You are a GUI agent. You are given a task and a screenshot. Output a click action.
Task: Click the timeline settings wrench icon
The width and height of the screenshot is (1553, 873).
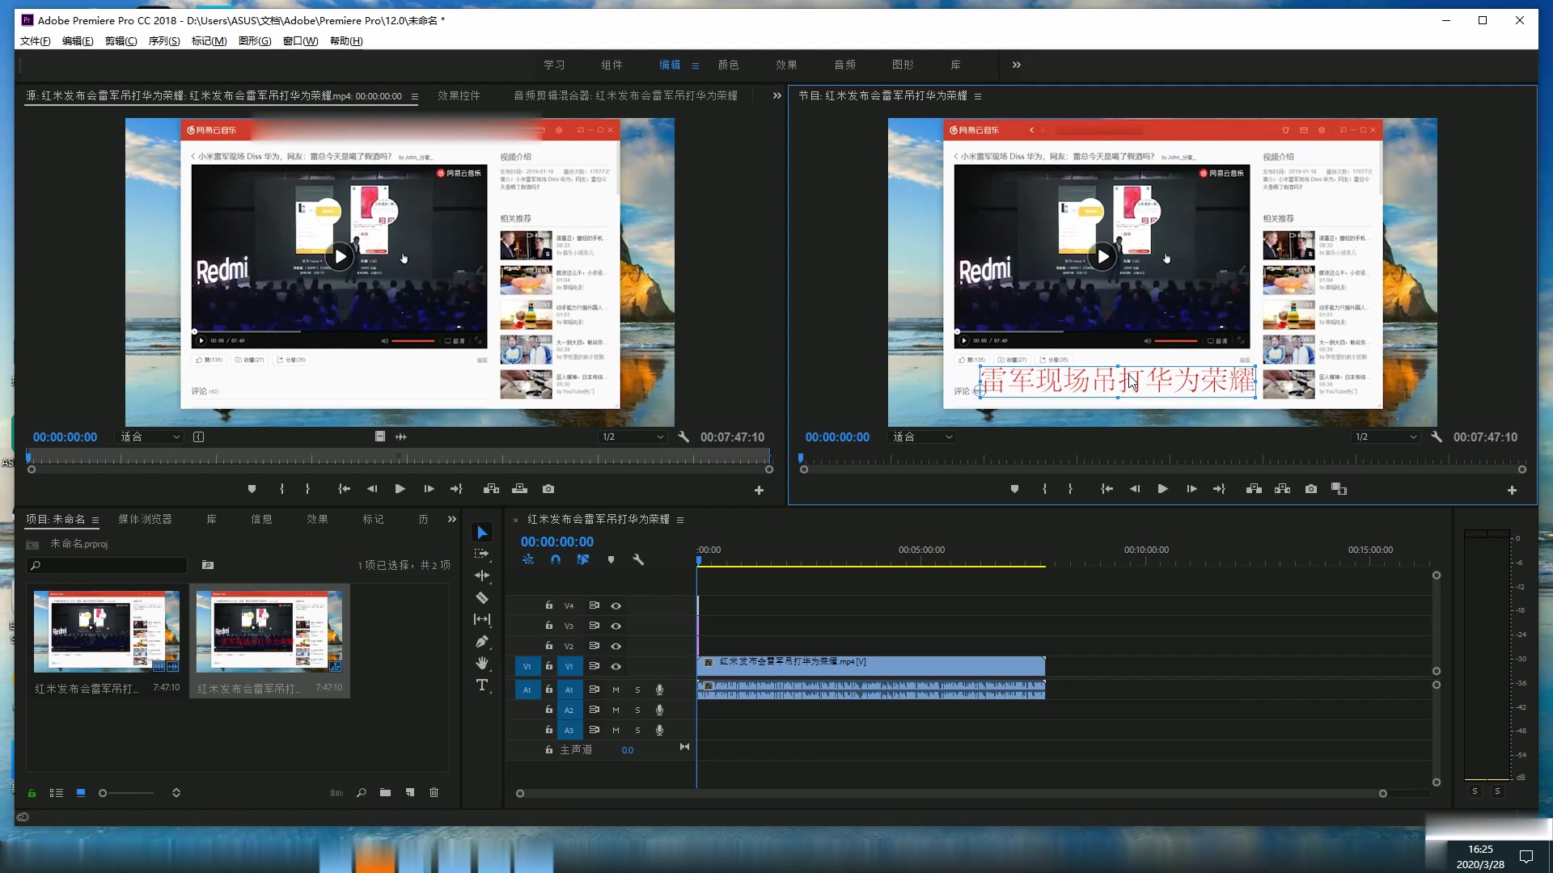coord(638,559)
